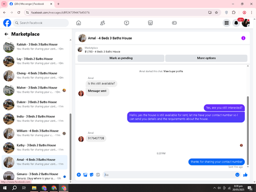Open Windows taskbar search
256x192 pixels.
click(x=14, y=188)
